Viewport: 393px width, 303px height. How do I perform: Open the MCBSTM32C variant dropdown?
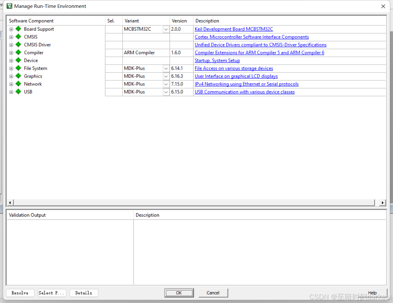[x=166, y=29]
